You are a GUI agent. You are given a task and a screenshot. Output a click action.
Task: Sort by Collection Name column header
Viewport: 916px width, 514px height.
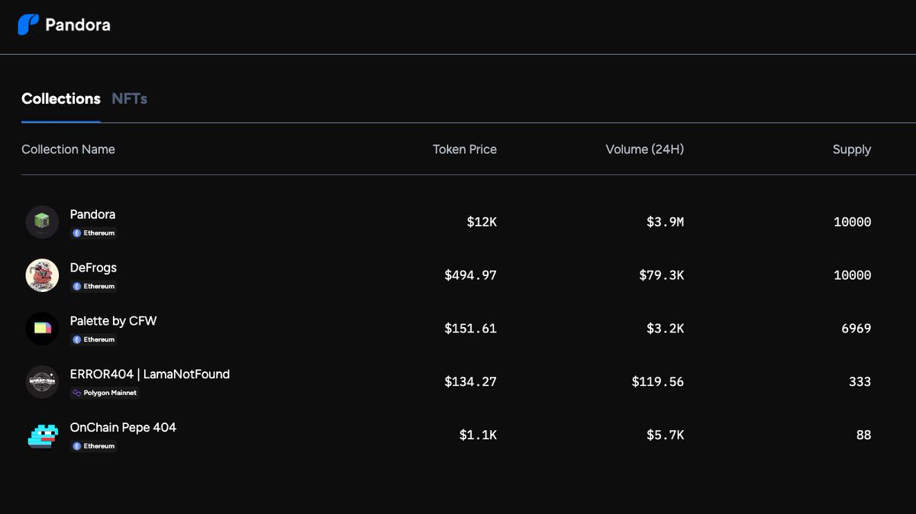point(68,149)
